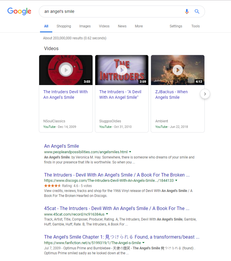Click the 'Videos' section heading
231x261 pixels.
coord(51,48)
